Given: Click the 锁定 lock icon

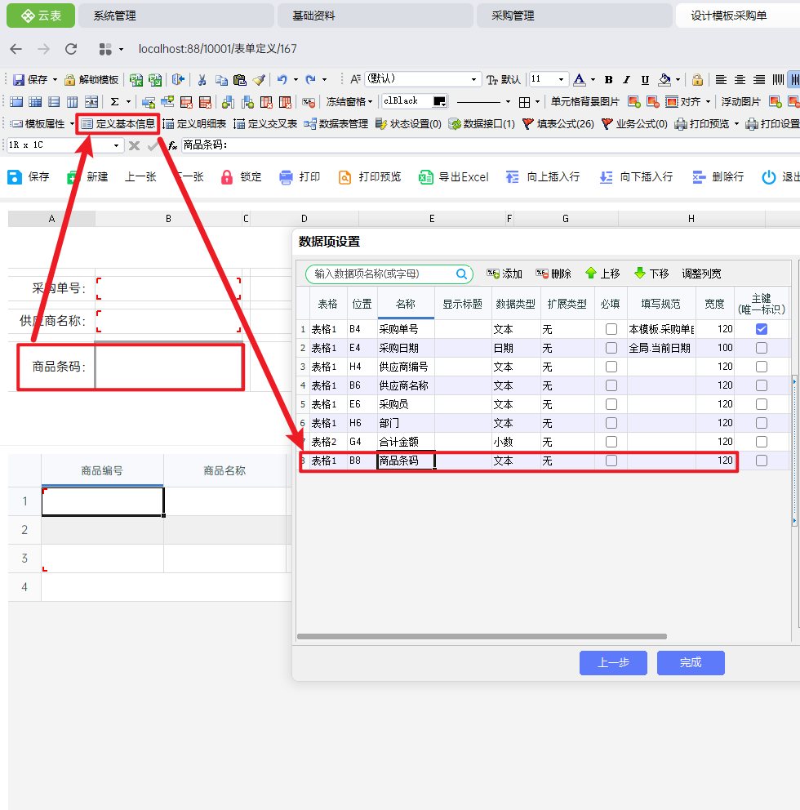Looking at the screenshot, I should 227,177.
